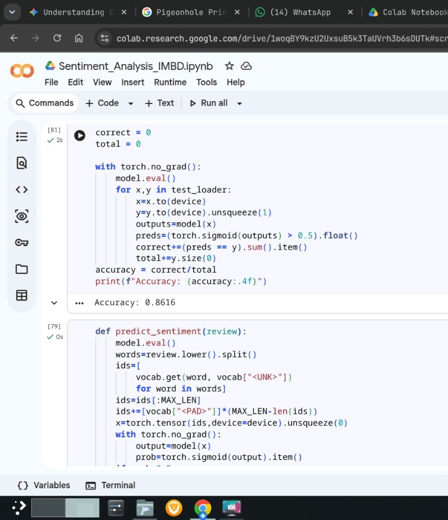This screenshot has height=520, width=448.
Task: Open the Insert menu
Action: [133, 82]
